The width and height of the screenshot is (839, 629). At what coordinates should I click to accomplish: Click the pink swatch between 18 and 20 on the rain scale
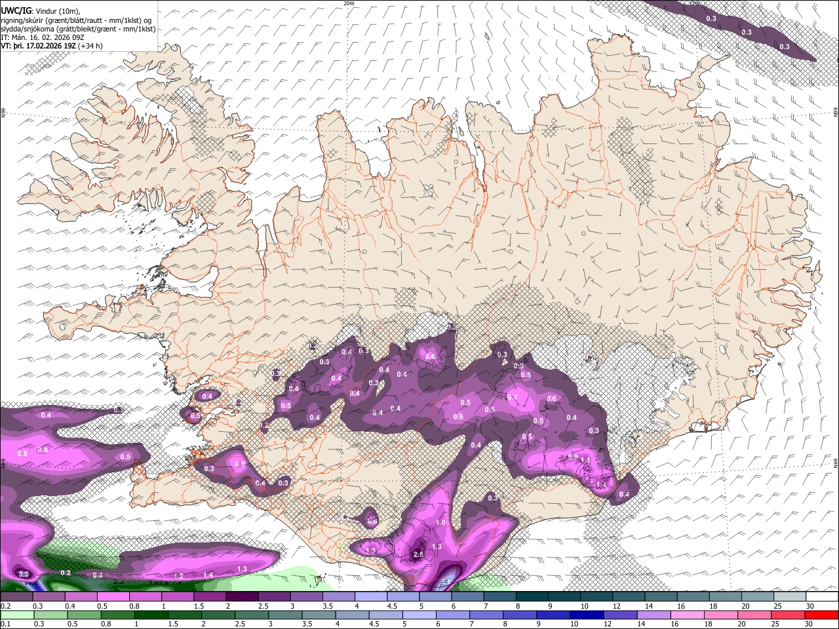[721, 615]
